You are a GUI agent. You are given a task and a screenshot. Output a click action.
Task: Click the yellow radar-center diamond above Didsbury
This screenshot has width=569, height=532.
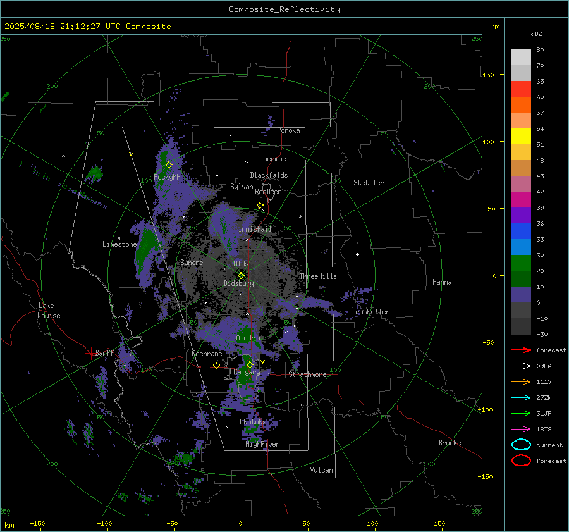(241, 276)
